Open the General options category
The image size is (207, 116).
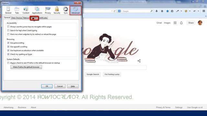point(8,10)
